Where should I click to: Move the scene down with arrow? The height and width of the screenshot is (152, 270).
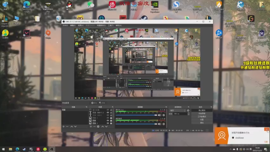[75, 126]
